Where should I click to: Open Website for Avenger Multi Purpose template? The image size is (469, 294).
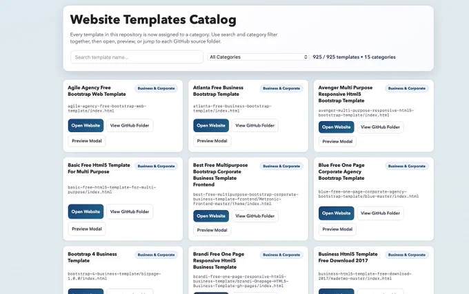[x=336, y=127]
